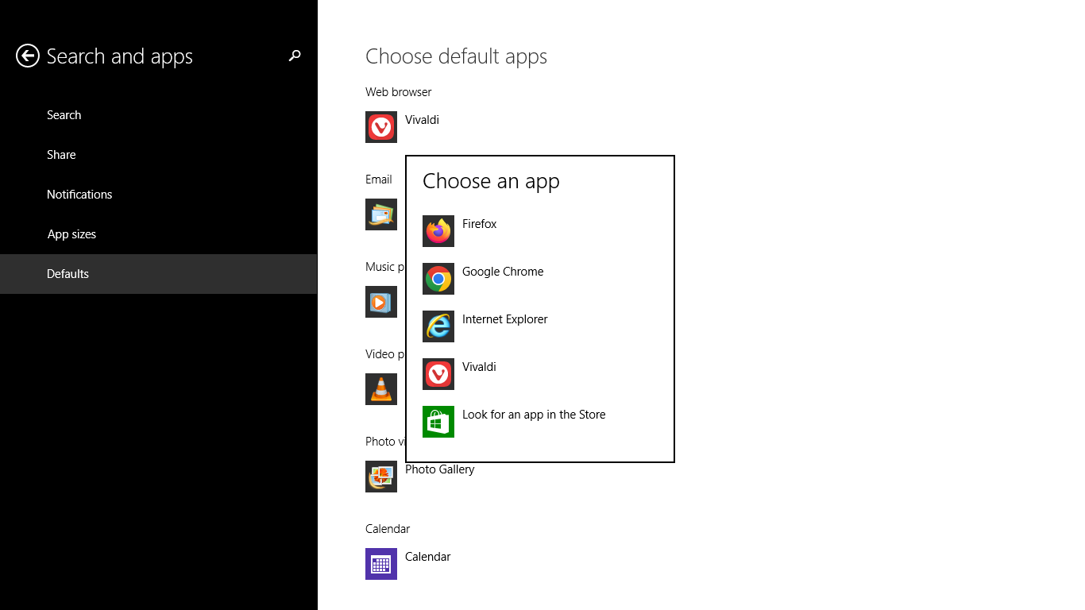Viewport: 1085px width, 610px height.
Task: Click the back arrow to leave Defaults
Action: (26, 56)
